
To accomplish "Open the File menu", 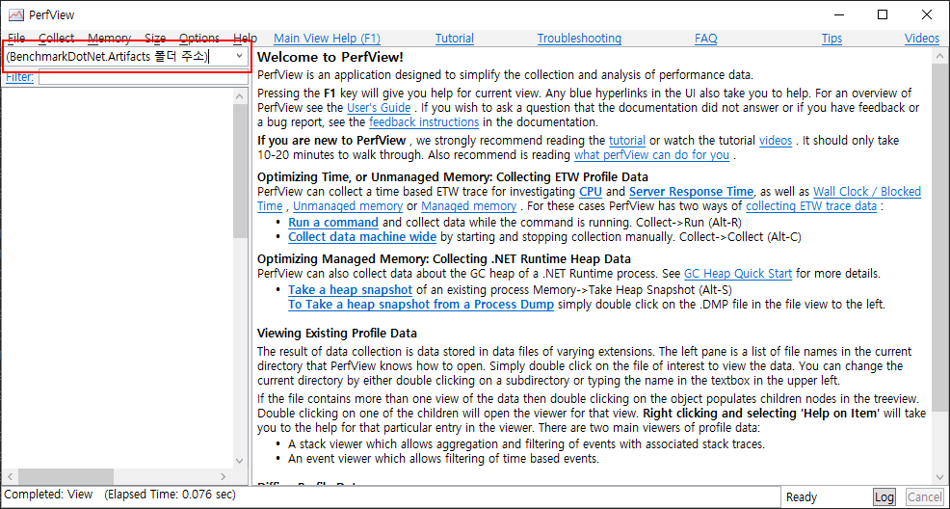I will (x=16, y=39).
